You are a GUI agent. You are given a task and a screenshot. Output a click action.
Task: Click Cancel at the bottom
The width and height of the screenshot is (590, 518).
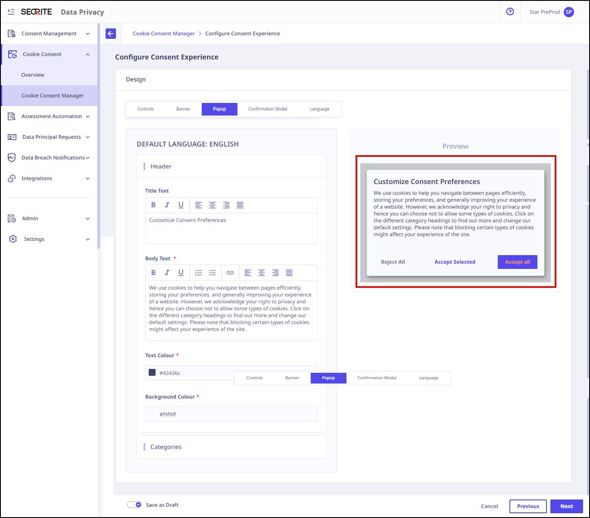pos(490,506)
